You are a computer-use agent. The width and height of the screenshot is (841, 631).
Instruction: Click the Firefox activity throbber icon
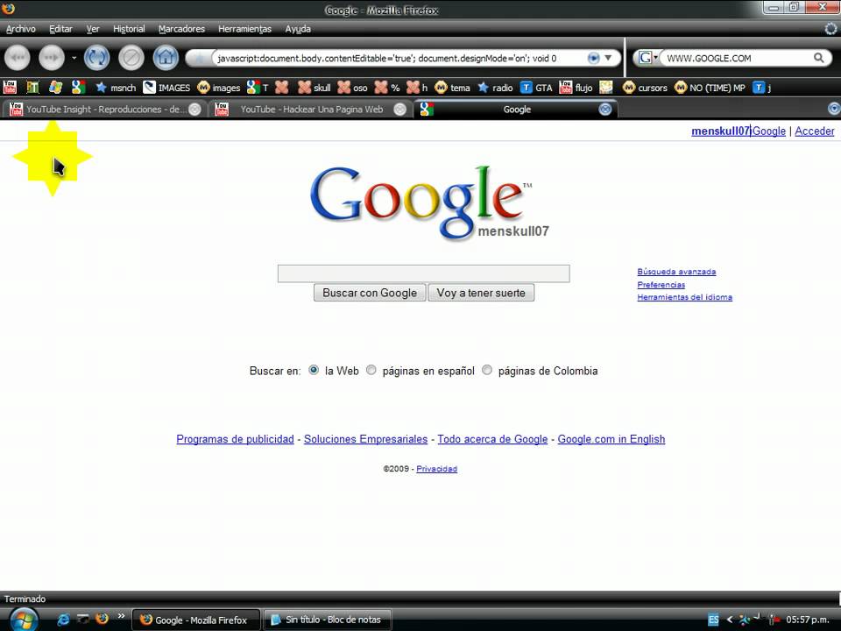[831, 29]
